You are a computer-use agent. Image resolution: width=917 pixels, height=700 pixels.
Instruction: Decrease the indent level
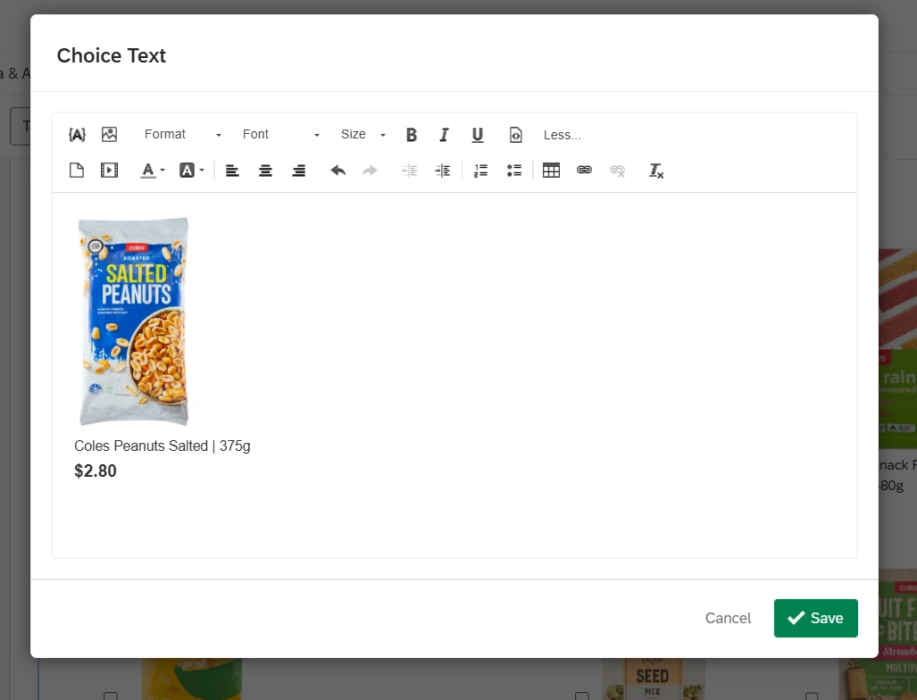tap(409, 171)
